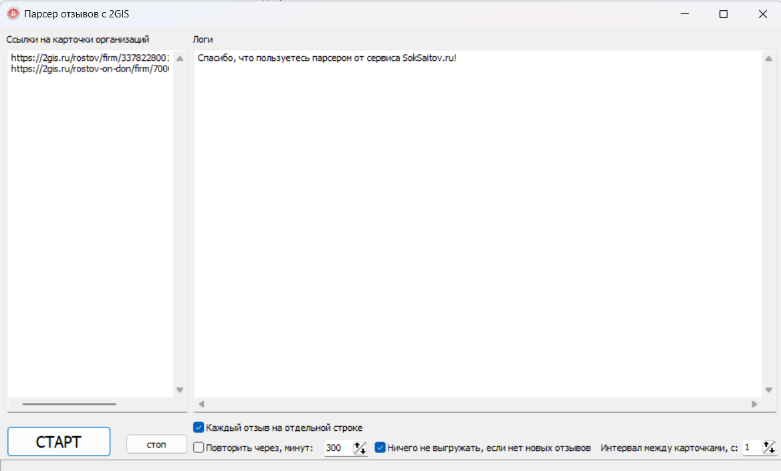Select the second link 2gis.ru/rostov-on-don/firm

tap(90, 69)
